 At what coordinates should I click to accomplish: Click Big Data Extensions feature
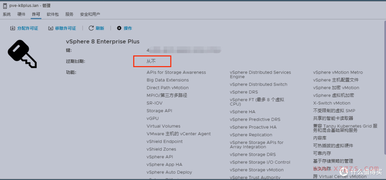tap(168, 80)
